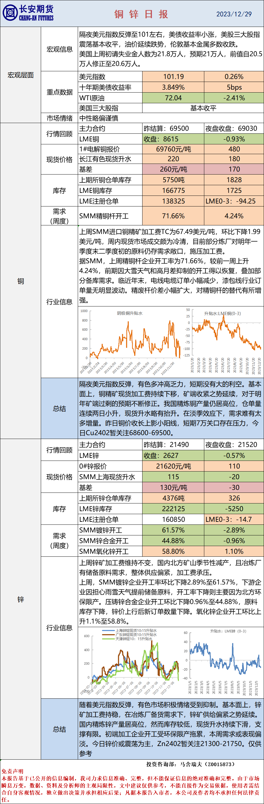Click the zinc price "21620元/吨"
Screen dimensions: 264x804
(173, 466)
